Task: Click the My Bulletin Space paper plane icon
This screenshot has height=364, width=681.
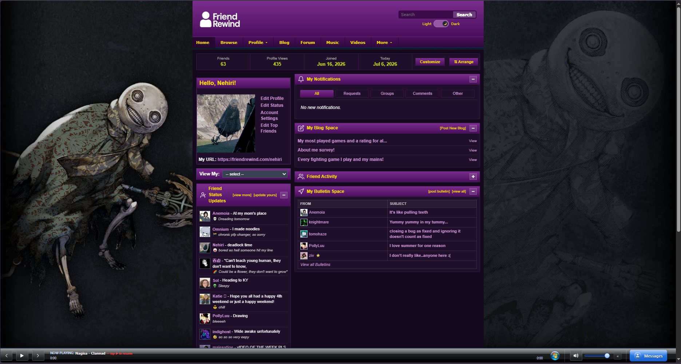Action: 301,191
